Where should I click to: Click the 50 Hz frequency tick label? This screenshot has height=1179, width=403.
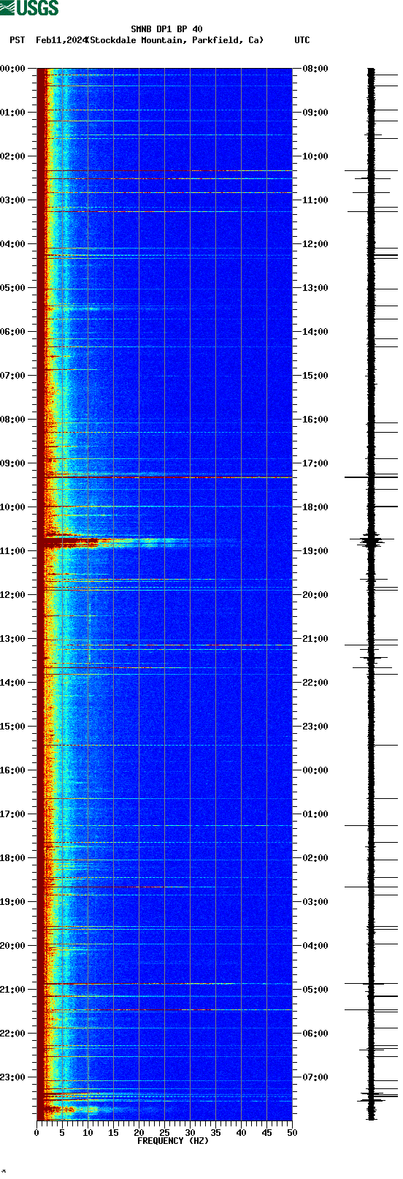(x=292, y=1133)
